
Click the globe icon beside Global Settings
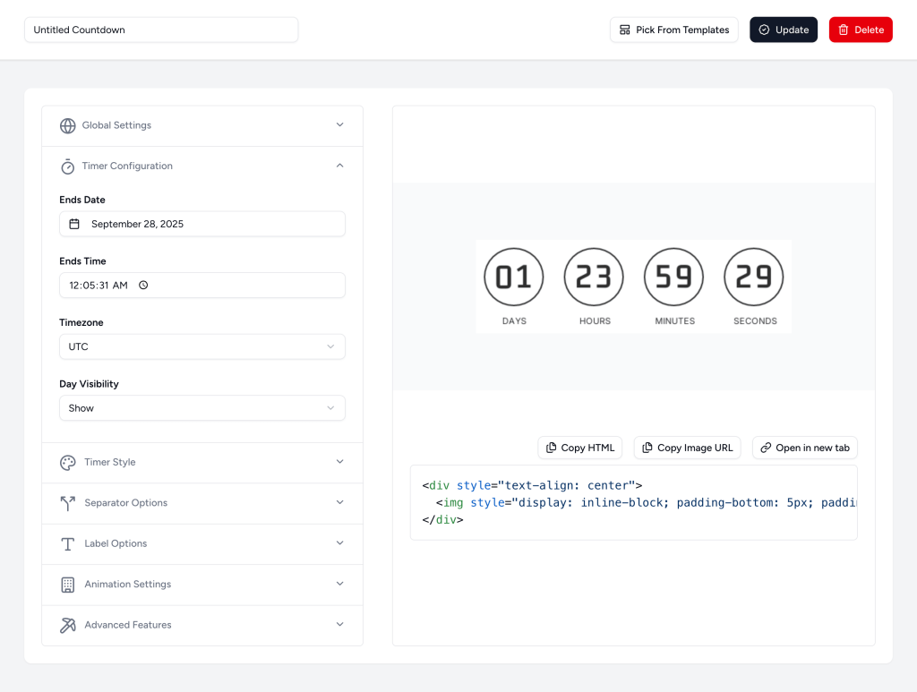pyautogui.click(x=67, y=125)
